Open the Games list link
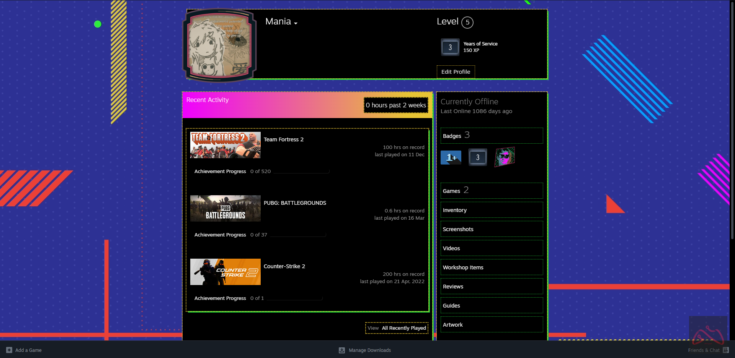Screen dimensions: 735x358 451,191
